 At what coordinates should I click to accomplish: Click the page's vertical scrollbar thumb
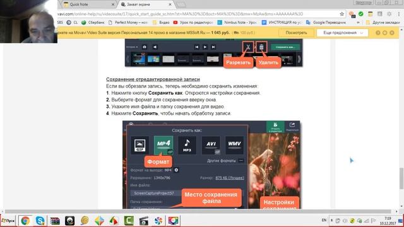(x=401, y=178)
